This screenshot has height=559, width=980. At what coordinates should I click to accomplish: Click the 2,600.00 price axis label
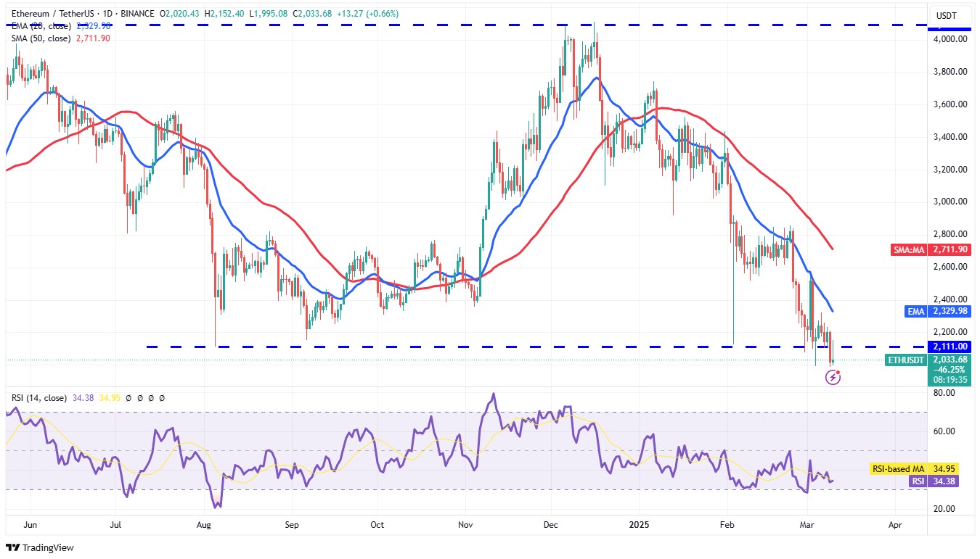949,267
